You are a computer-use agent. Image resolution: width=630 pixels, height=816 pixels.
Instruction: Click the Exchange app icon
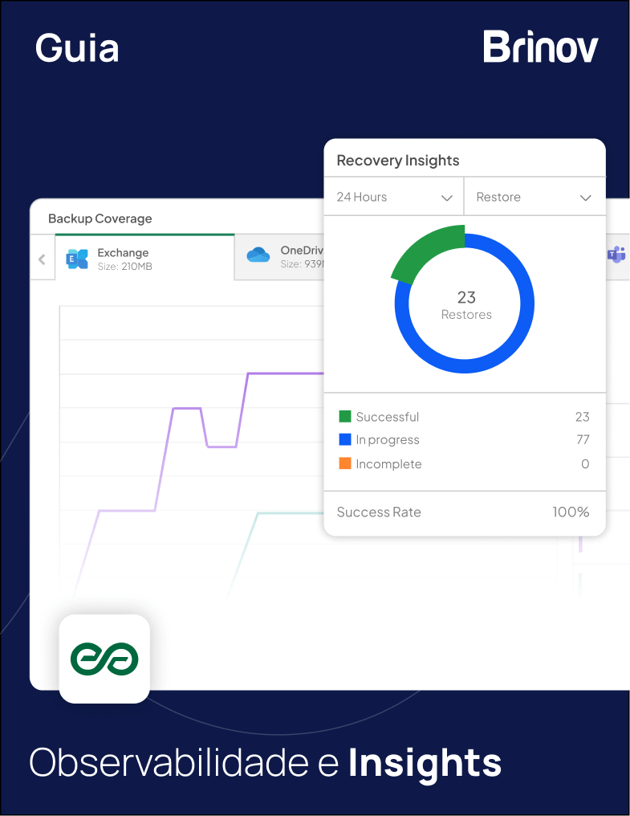pos(77,259)
